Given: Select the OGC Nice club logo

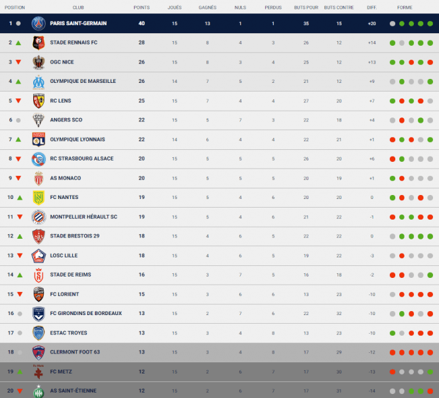Looking at the screenshot, I should point(38,62).
